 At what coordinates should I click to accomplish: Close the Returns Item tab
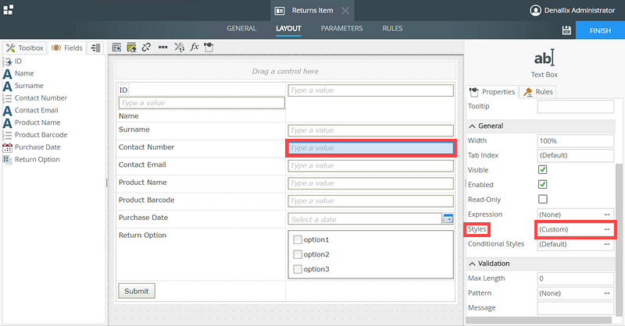(x=346, y=10)
